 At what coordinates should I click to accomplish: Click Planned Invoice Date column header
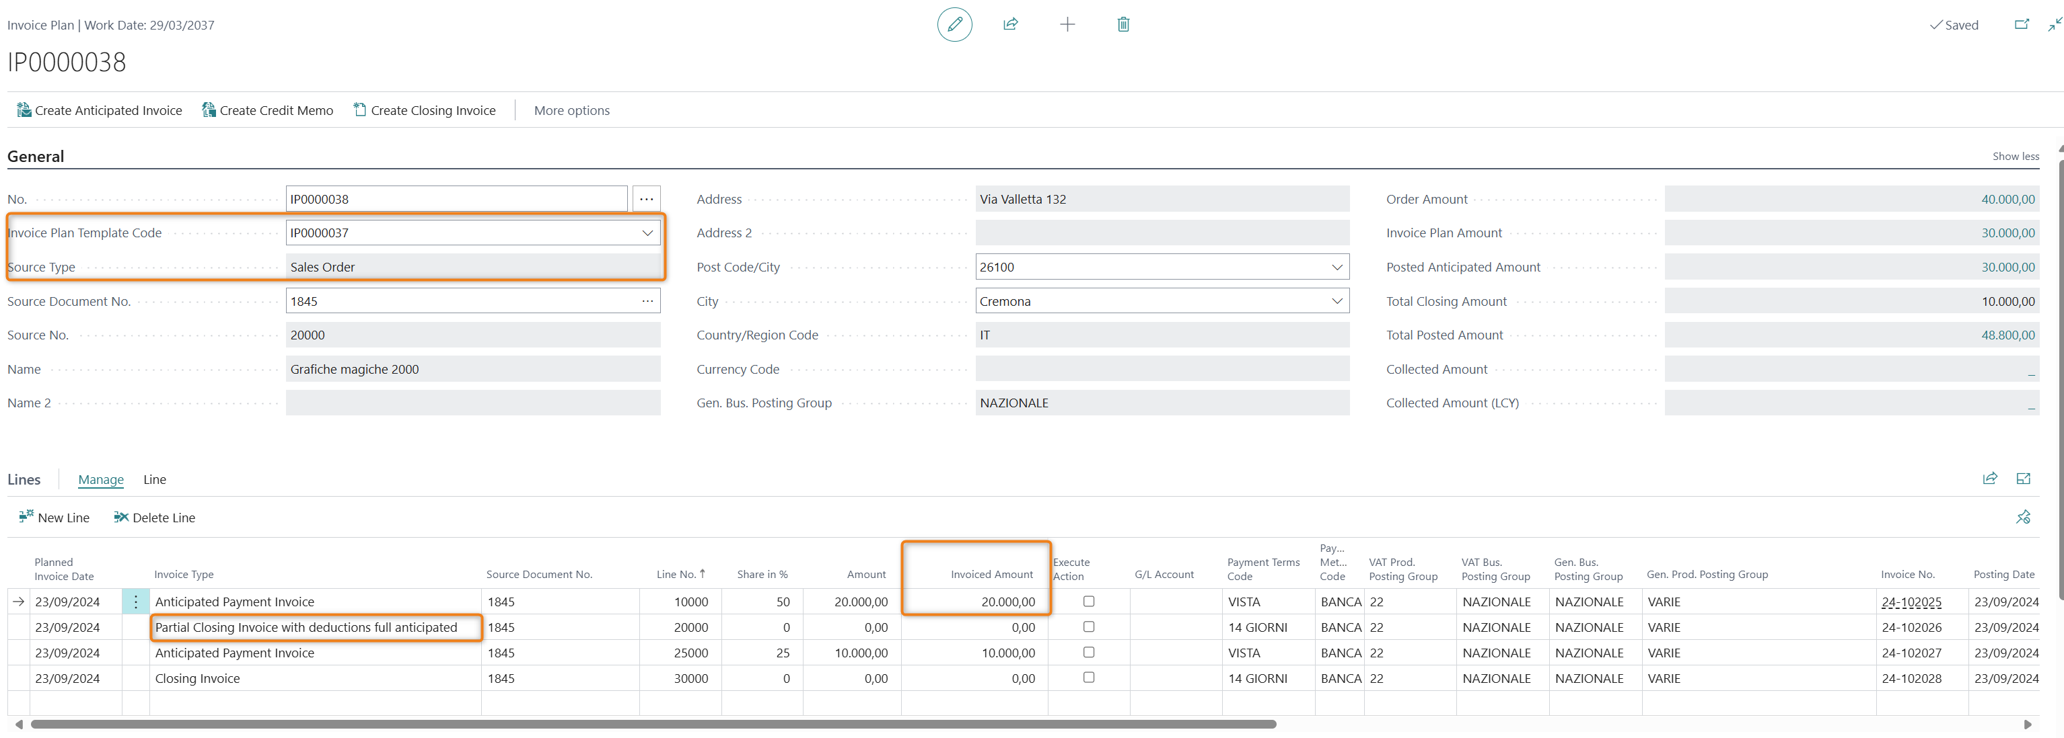pyautogui.click(x=64, y=569)
